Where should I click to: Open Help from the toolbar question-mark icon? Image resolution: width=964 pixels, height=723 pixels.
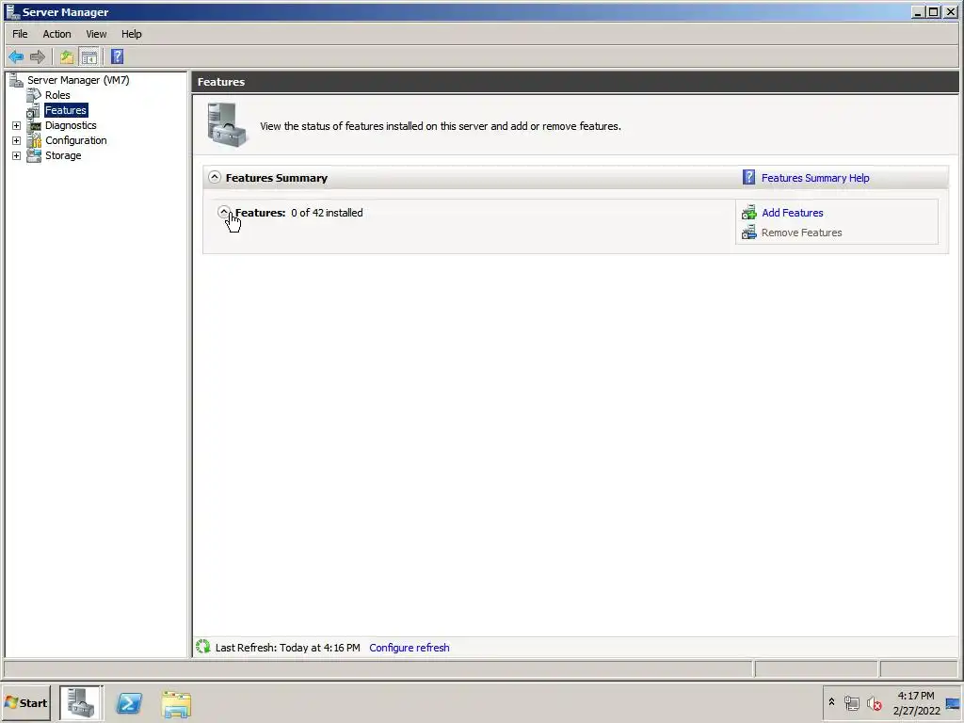118,57
